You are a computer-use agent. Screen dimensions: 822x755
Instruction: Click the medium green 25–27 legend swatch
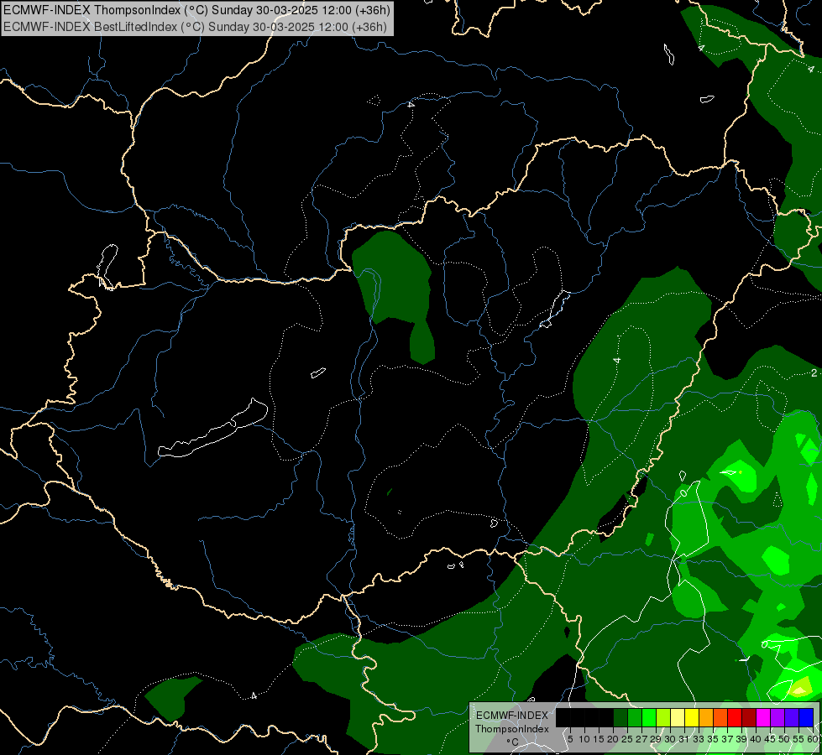(635, 717)
